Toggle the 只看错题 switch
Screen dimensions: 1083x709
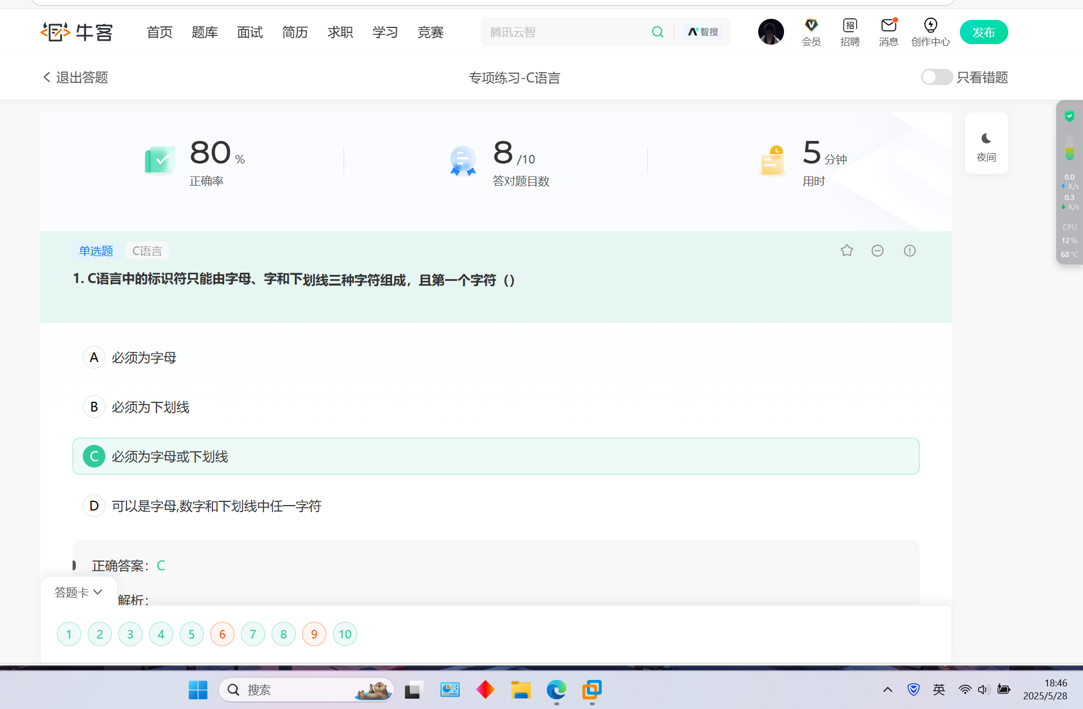pos(936,77)
